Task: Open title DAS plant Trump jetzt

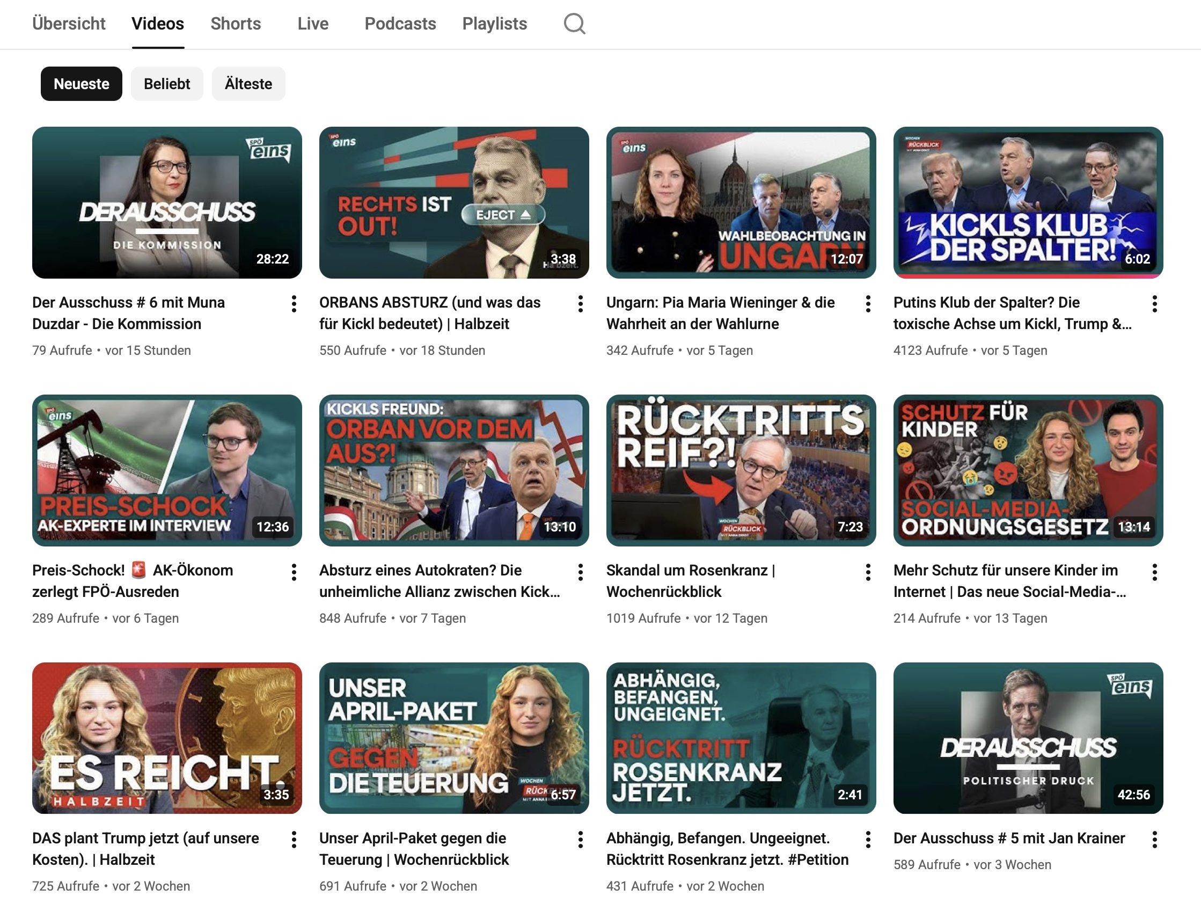Action: (x=145, y=849)
